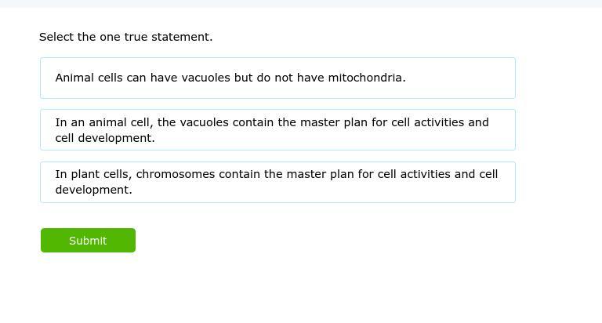Viewport: 602px width, 323px height.
Task: Click 'development.' in the plant cells option
Action: 94,190
